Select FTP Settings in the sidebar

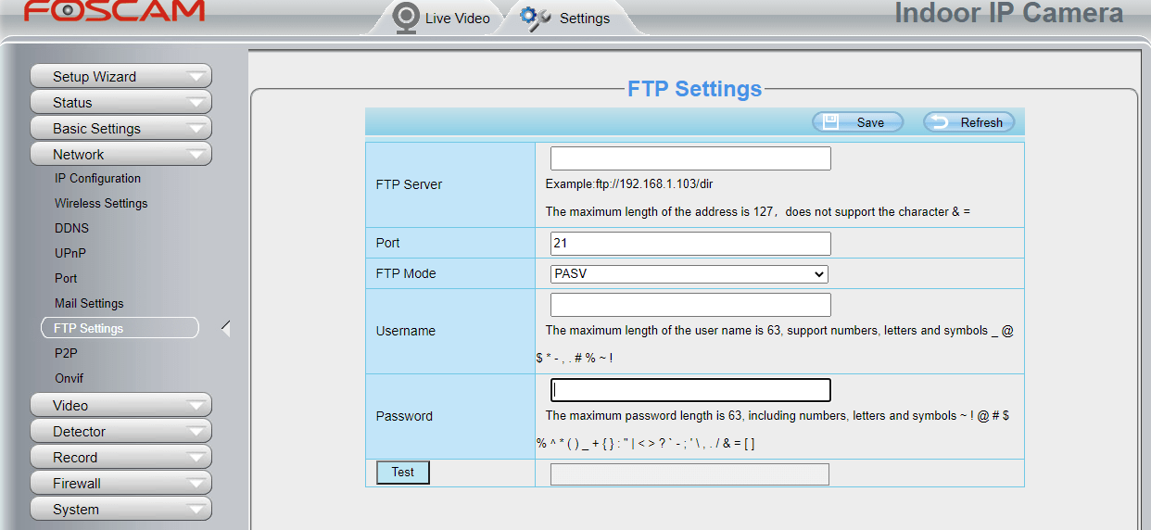click(120, 328)
